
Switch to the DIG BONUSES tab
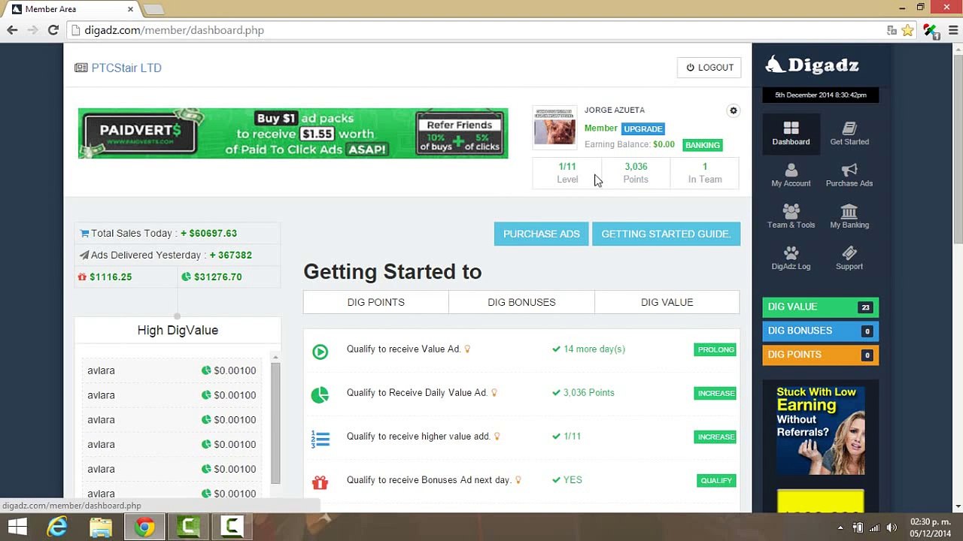(x=521, y=302)
